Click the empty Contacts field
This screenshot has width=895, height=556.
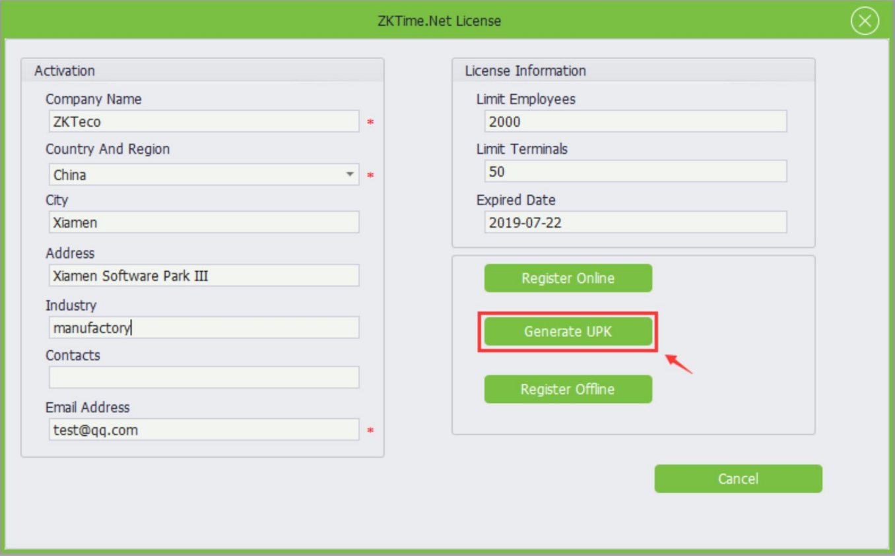coord(203,377)
